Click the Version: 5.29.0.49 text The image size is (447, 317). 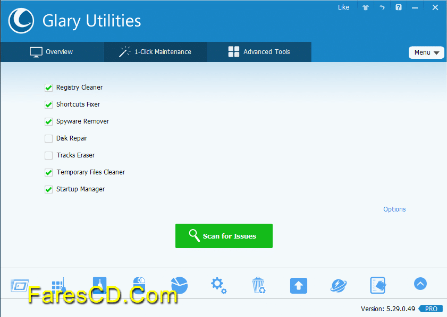pyautogui.click(x=388, y=309)
